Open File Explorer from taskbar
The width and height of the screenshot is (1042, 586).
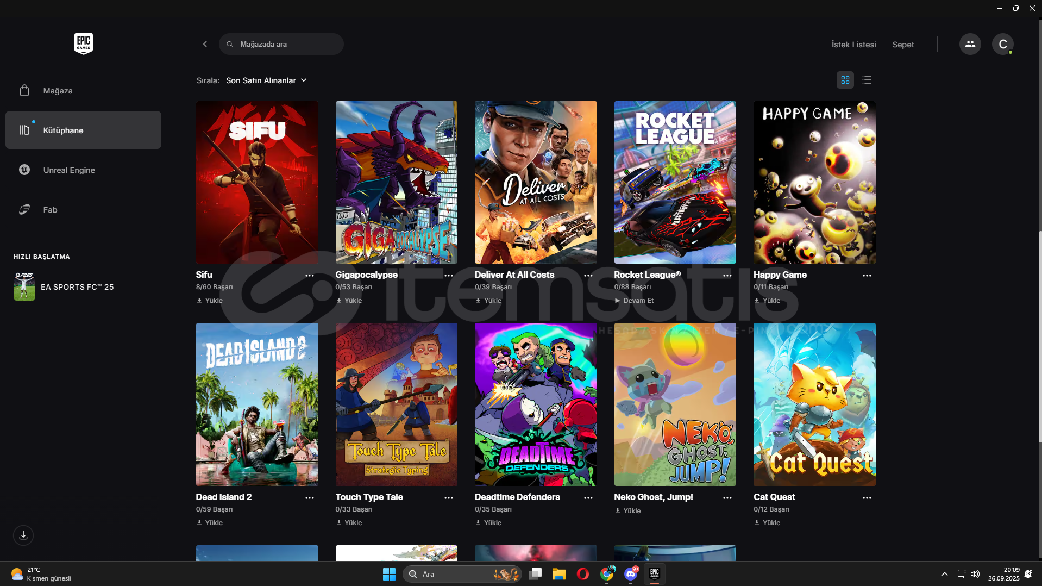pos(559,574)
